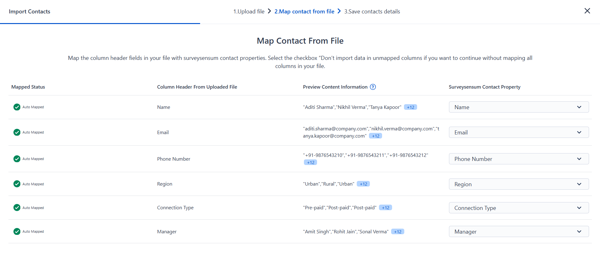The width and height of the screenshot is (600, 262).
Task: Click the green check icon for Connection Type row
Action: tap(17, 208)
